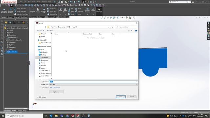
Task: Select Front Plane in feature tree
Action: coord(12,42)
